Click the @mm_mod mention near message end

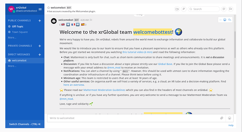[66, 99]
